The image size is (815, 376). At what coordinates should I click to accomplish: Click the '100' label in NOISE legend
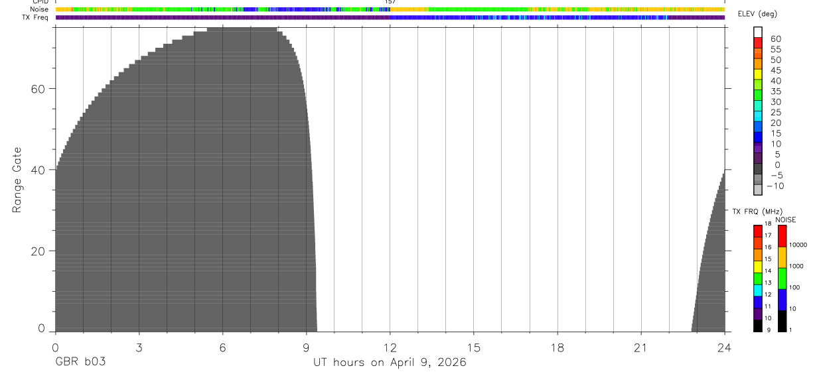794,287
